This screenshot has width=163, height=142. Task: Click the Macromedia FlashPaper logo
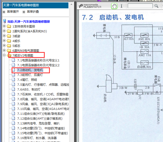coord(90,6)
